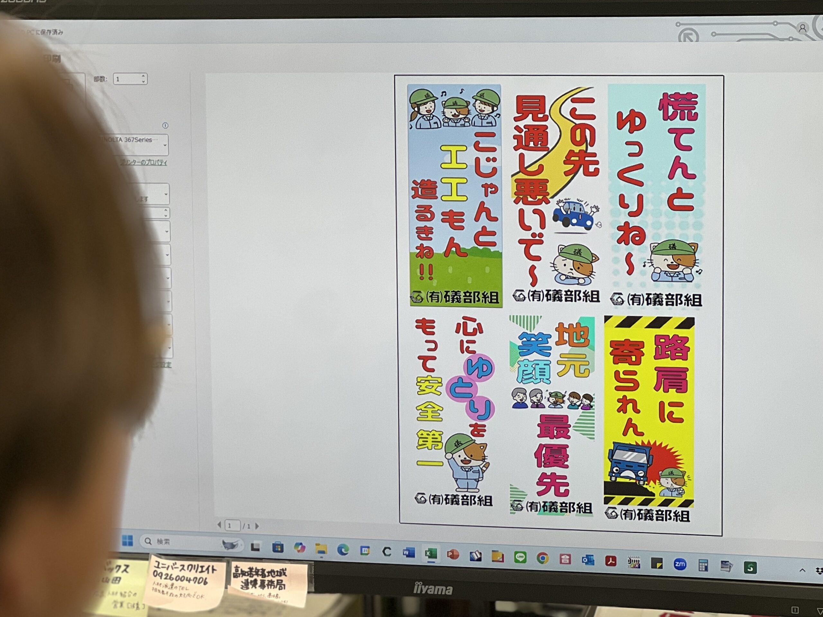Launch Google Chrome from the taskbar

click(x=542, y=558)
